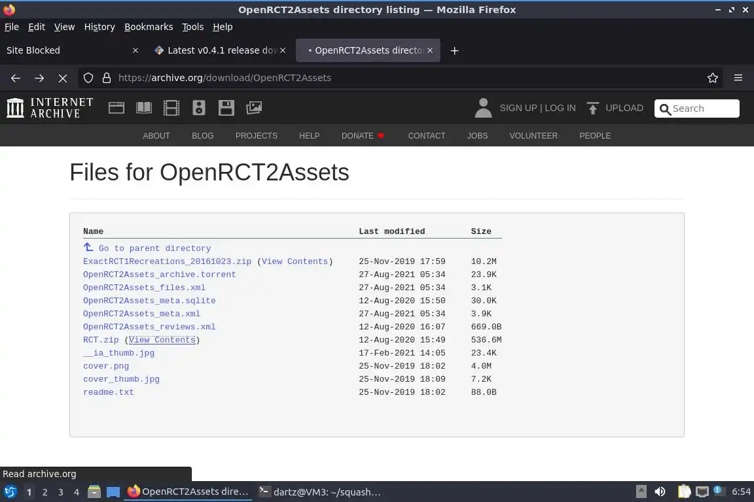Download ExactRCT1Recreations_20161023.zip

(167, 261)
